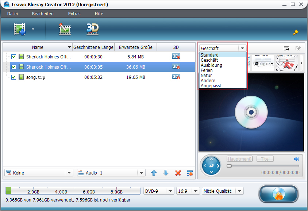
Task: Expand menu thumbnails with right arrow
Action: pos(302,63)
